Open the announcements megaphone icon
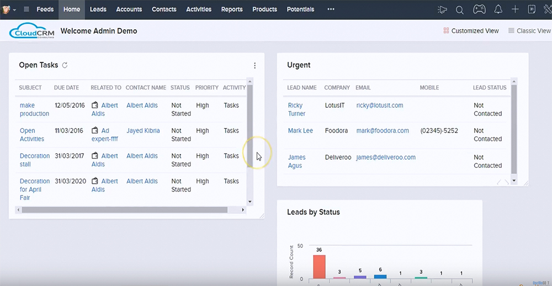 click(442, 9)
